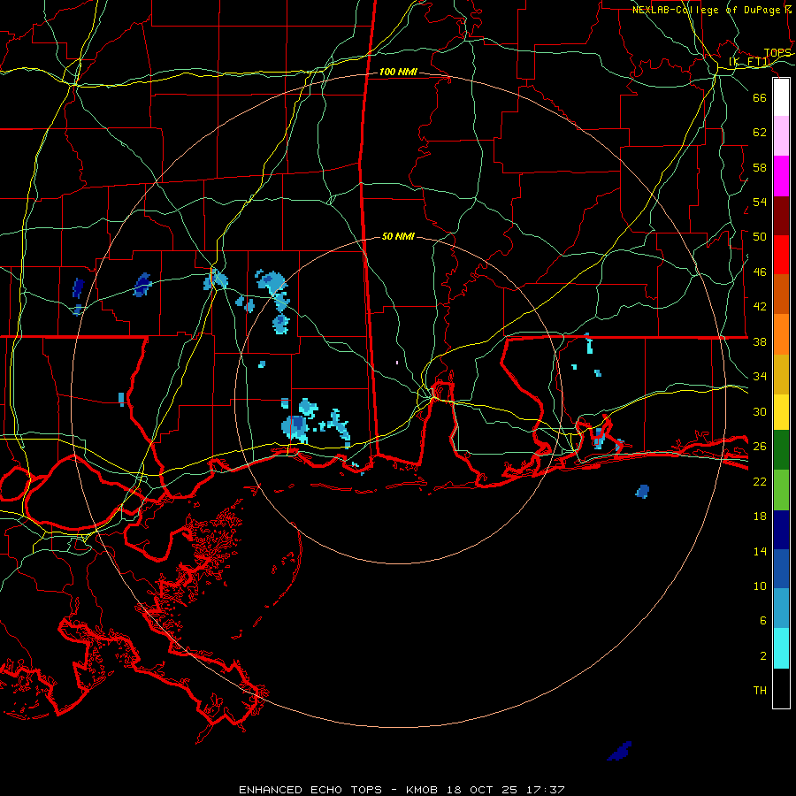Click the '50 NMI' range ring label
This screenshot has width=796, height=796.
[398, 236]
